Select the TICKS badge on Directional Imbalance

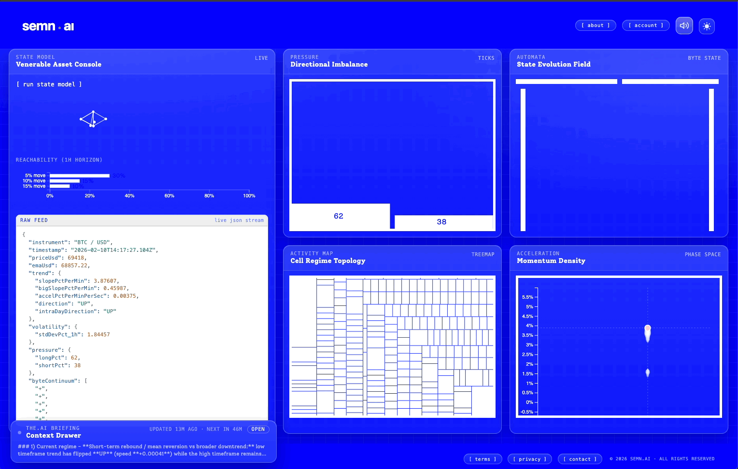[x=486, y=57]
